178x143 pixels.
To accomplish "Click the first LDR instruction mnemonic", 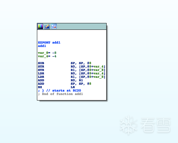I will tap(41, 73).
